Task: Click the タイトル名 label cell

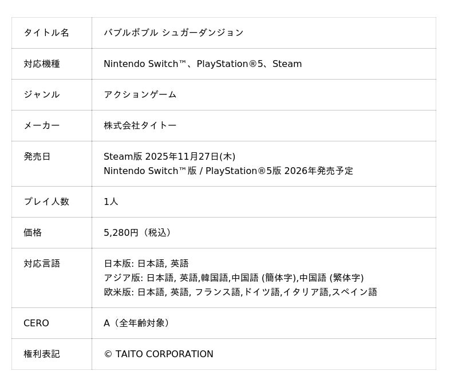Action: tap(52, 33)
